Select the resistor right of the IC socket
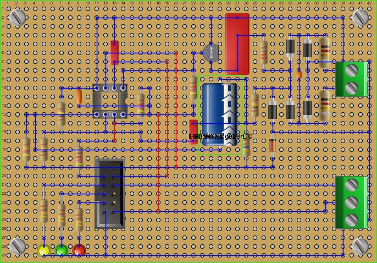This screenshot has height=263, width=377. click(x=141, y=105)
